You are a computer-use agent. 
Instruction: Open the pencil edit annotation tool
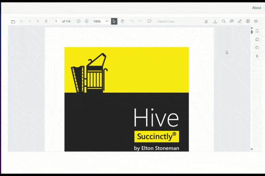tap(240, 21)
